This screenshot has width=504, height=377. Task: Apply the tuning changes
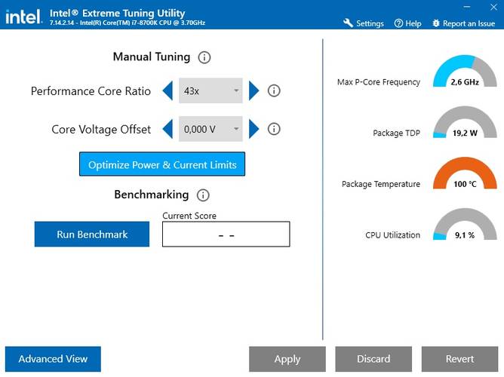(x=287, y=359)
